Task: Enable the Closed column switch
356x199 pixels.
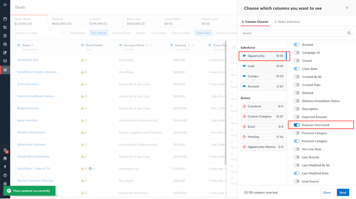Action: click(296, 61)
